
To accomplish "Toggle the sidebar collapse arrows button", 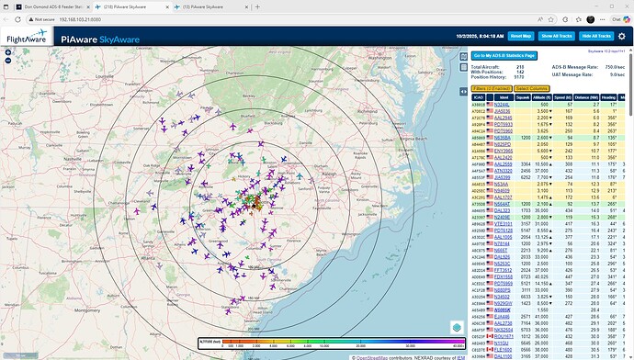I will click(463, 92).
